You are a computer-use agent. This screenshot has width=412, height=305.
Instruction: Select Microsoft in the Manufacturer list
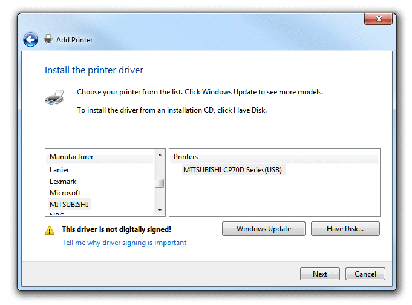(65, 192)
